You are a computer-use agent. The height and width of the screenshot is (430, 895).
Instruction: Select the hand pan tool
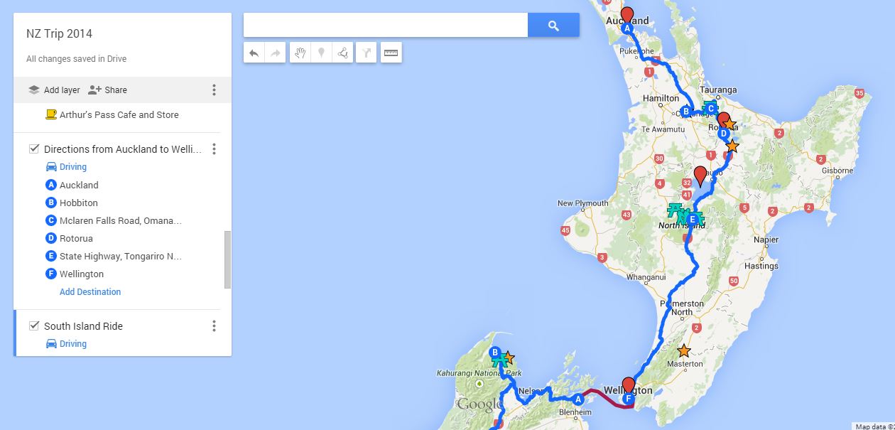coord(300,53)
